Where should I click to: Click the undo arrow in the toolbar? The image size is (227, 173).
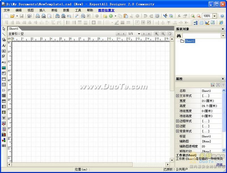pos(145,16)
